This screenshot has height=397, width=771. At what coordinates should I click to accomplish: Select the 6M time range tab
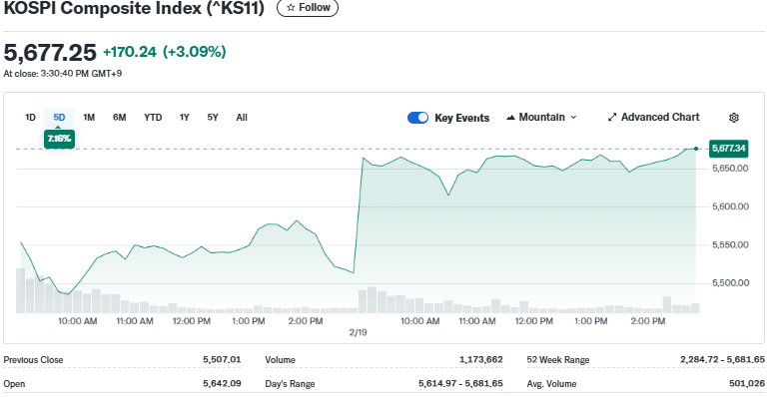click(x=120, y=118)
